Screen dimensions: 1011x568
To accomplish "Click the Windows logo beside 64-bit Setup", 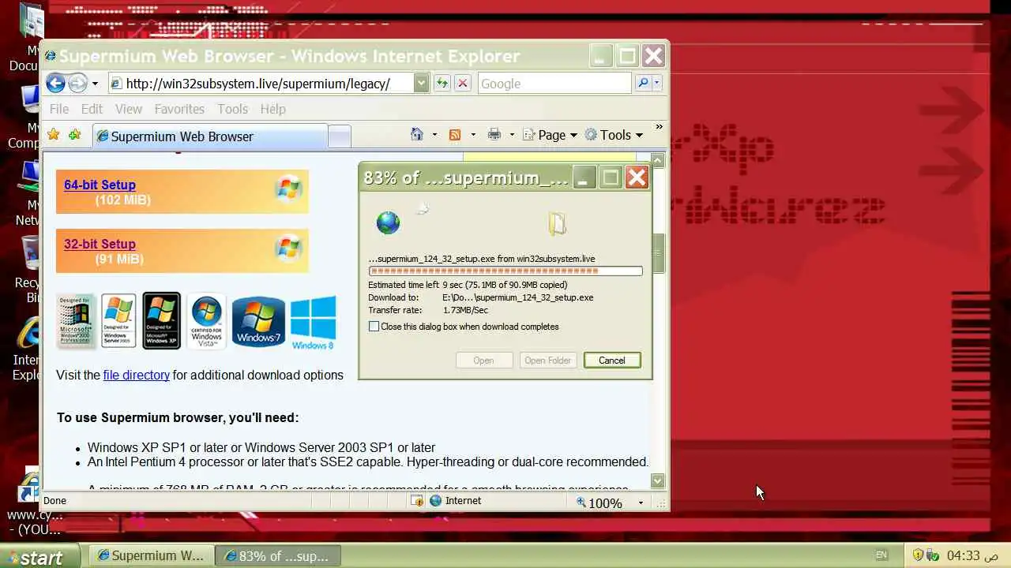I will tap(288, 189).
